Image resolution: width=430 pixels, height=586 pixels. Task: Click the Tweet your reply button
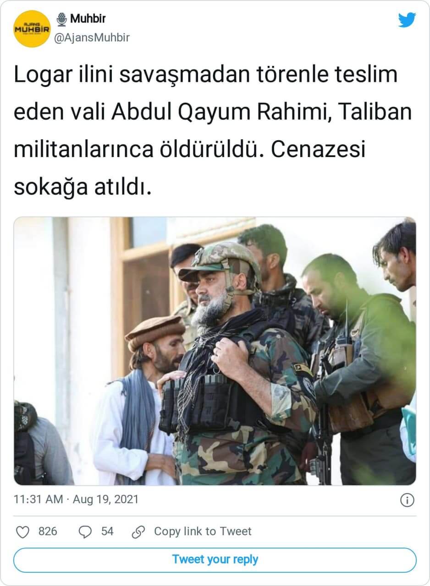pos(215,560)
